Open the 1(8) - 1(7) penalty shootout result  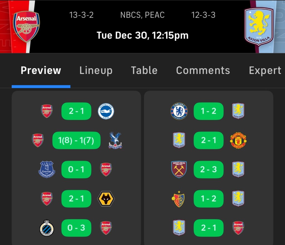(x=76, y=140)
